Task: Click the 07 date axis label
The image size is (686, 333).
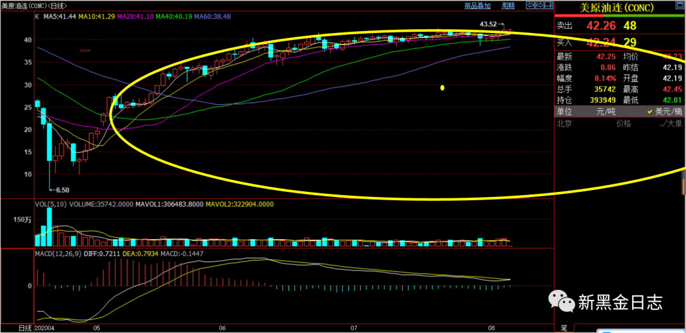Action: (x=354, y=328)
